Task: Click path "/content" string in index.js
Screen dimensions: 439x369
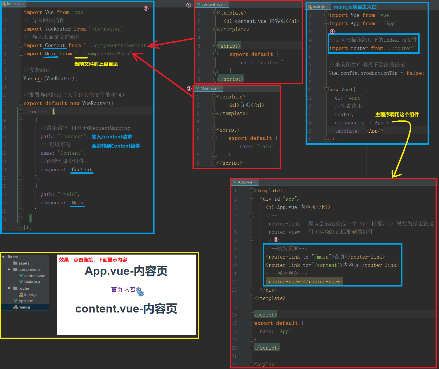Action: [x=72, y=136]
